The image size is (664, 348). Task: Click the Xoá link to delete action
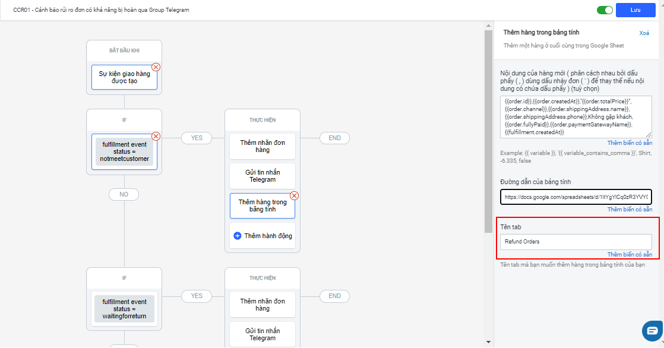click(644, 33)
